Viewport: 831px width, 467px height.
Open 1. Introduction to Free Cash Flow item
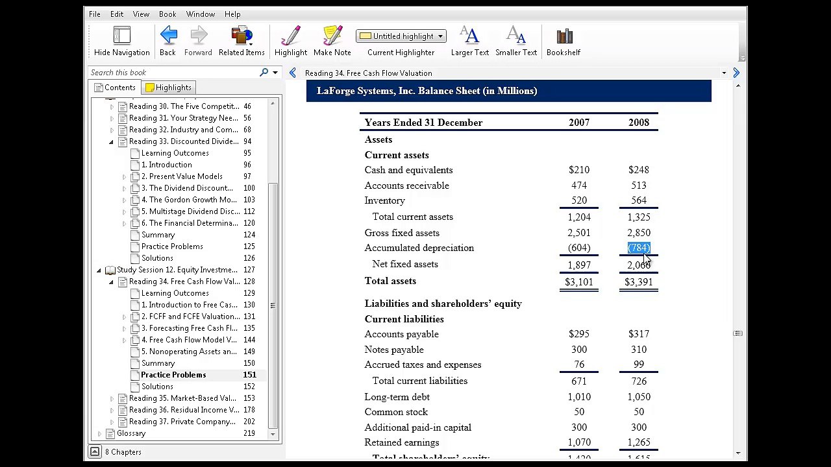point(189,305)
